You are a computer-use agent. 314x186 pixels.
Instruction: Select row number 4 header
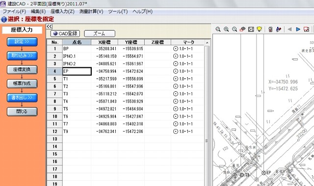pos(55,71)
